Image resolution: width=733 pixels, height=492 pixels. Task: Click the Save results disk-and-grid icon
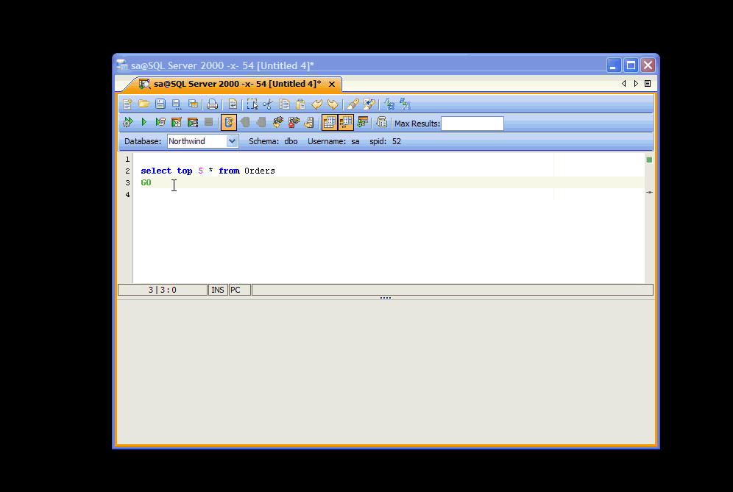[x=193, y=104]
